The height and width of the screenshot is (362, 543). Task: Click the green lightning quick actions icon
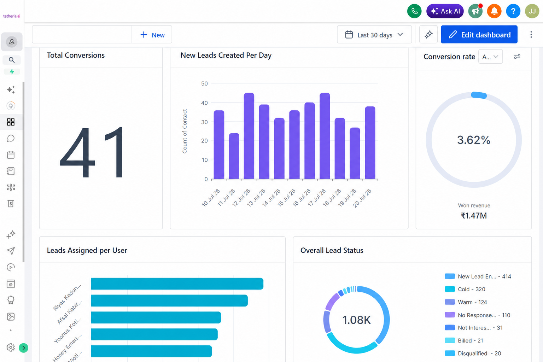click(12, 72)
